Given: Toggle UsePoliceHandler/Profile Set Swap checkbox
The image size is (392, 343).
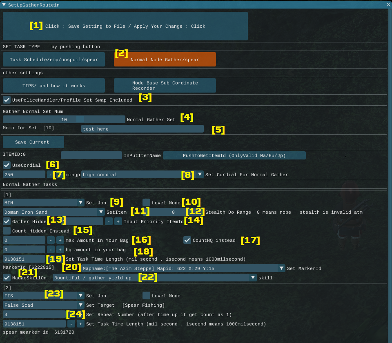Looking at the screenshot, I should pos(7,100).
